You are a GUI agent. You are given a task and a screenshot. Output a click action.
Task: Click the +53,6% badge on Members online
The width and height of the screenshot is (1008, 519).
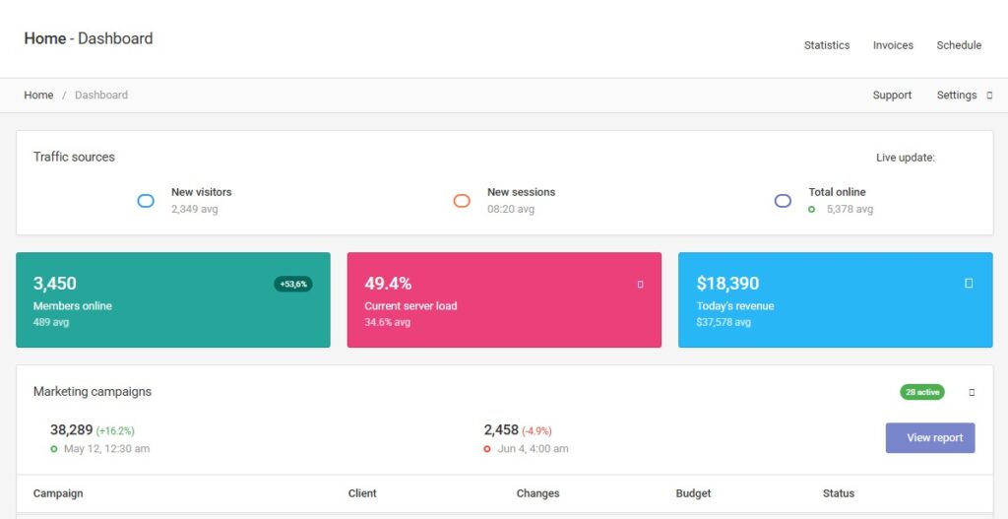click(x=293, y=284)
